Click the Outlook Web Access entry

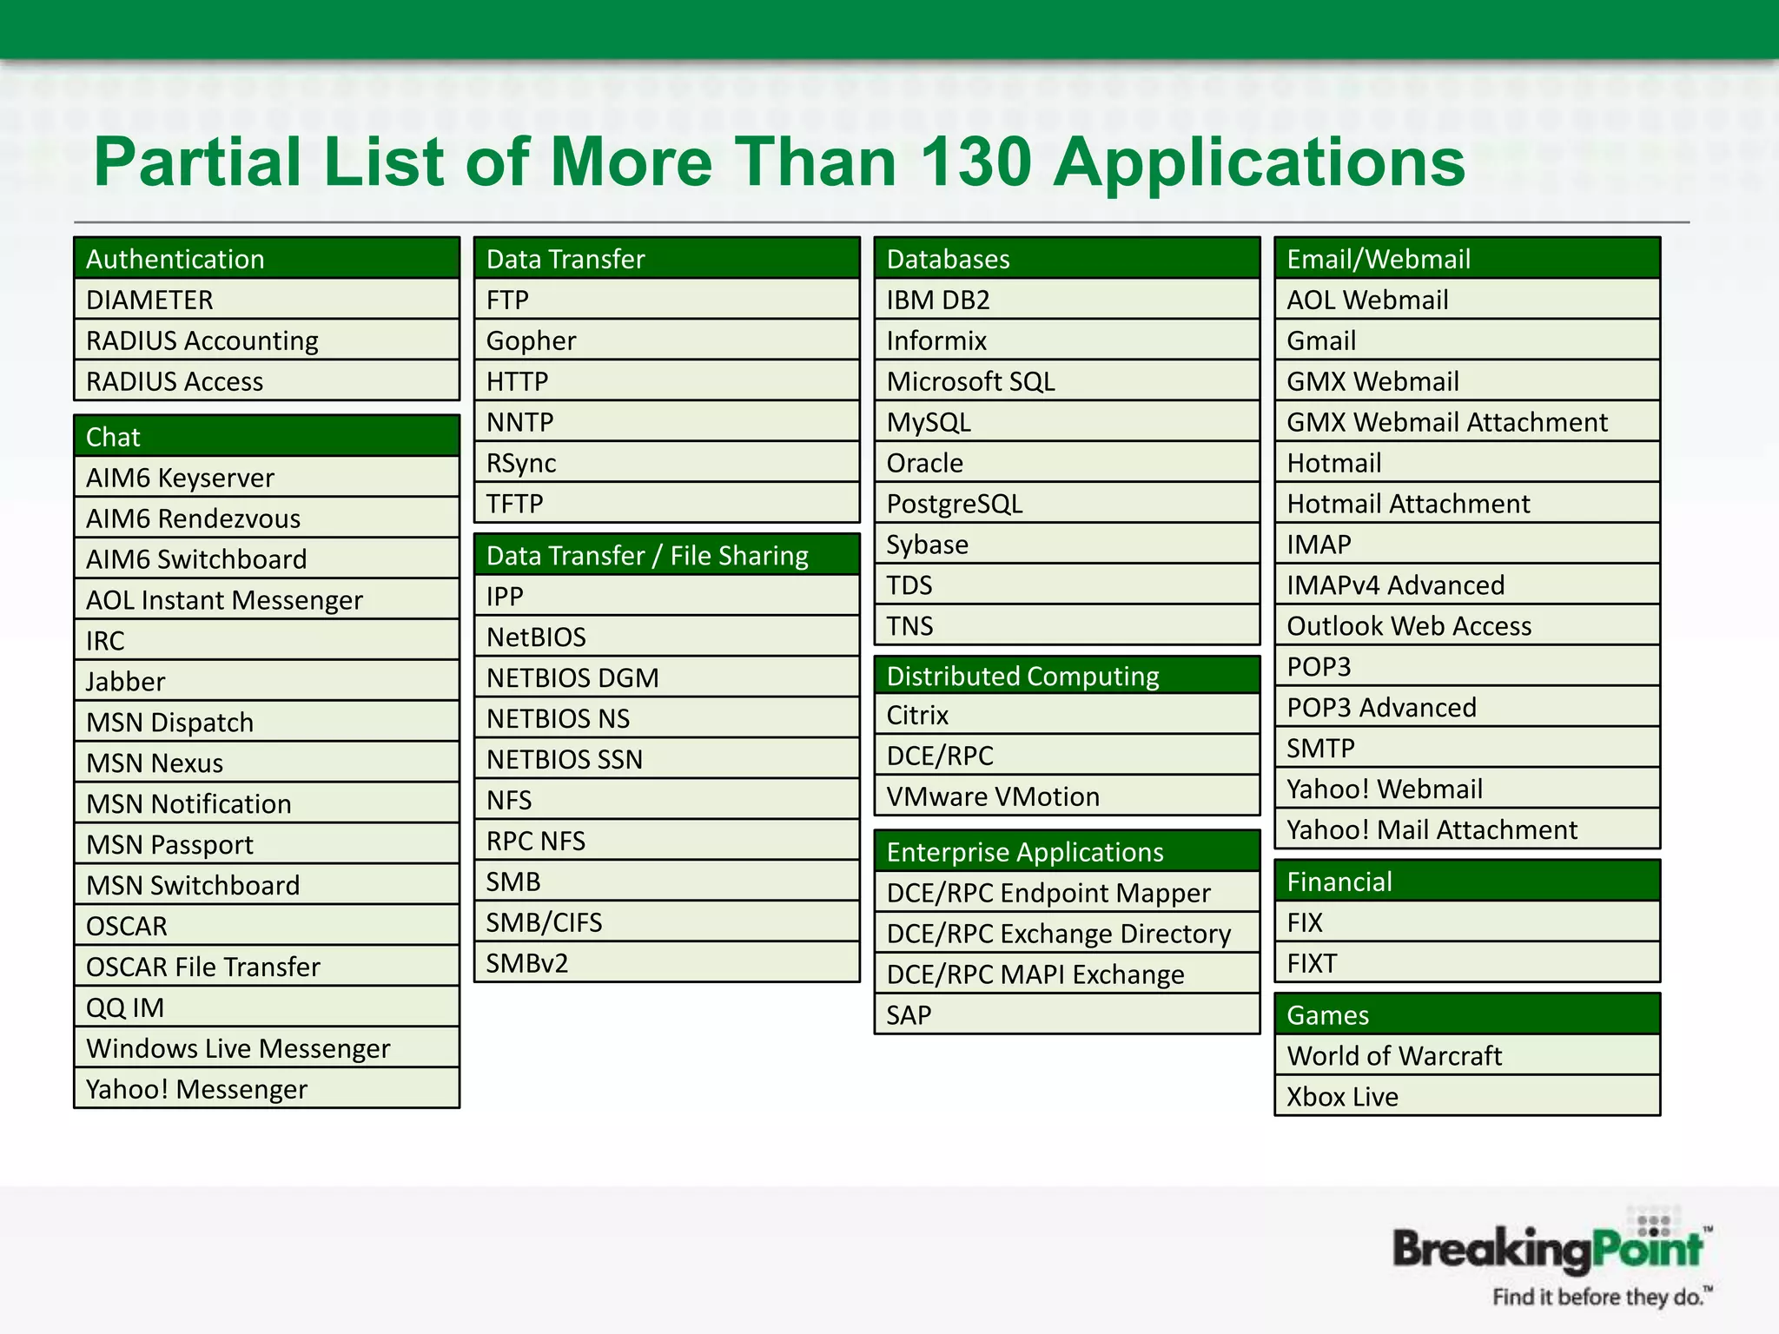[x=1466, y=626]
